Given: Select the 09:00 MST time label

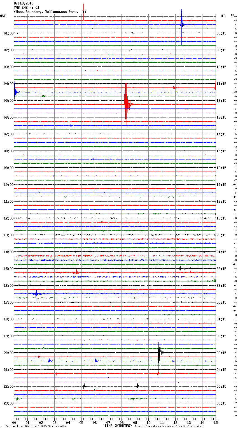Looking at the screenshot, I should click(9, 168).
